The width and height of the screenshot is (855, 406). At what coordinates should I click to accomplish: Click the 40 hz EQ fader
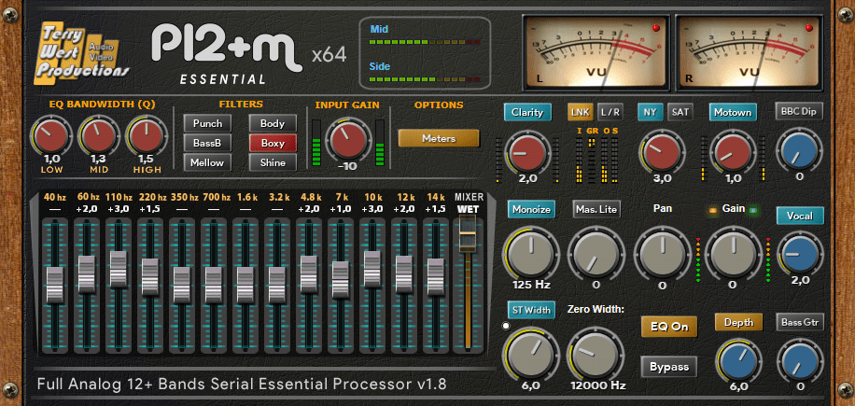[x=55, y=285]
